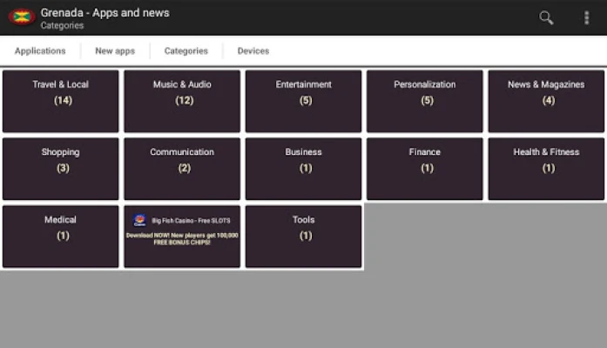Viewport: 607px width, 348px height.
Task: Switch to the New apps tab
Action: tap(115, 51)
